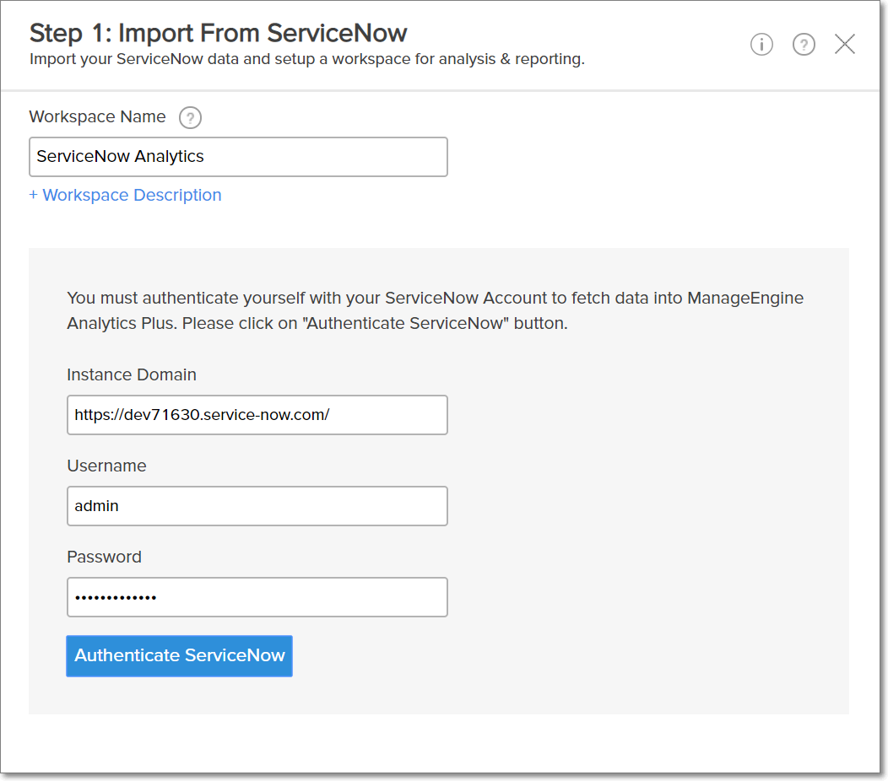888x781 pixels.
Task: Open the info icon in dialog header
Action: point(761,44)
